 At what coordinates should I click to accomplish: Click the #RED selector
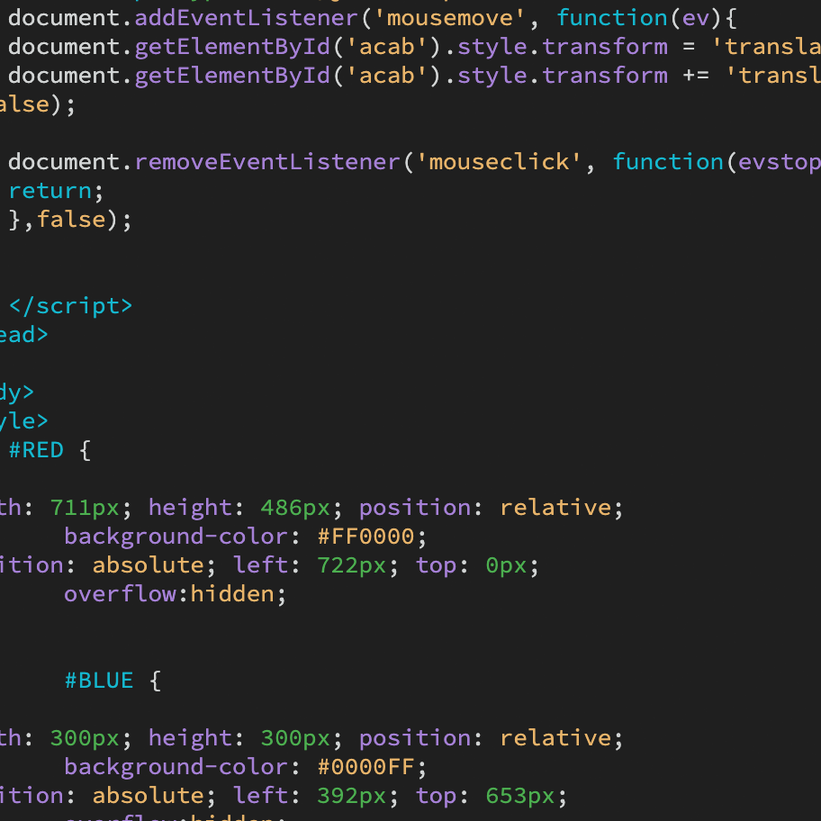tap(36, 450)
